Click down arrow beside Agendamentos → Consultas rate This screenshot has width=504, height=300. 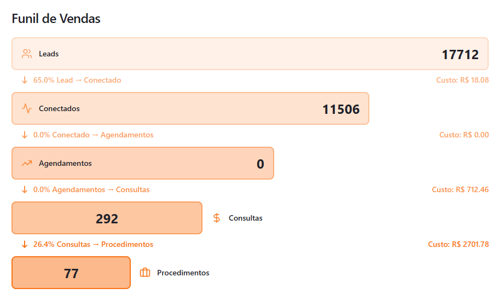(25, 189)
